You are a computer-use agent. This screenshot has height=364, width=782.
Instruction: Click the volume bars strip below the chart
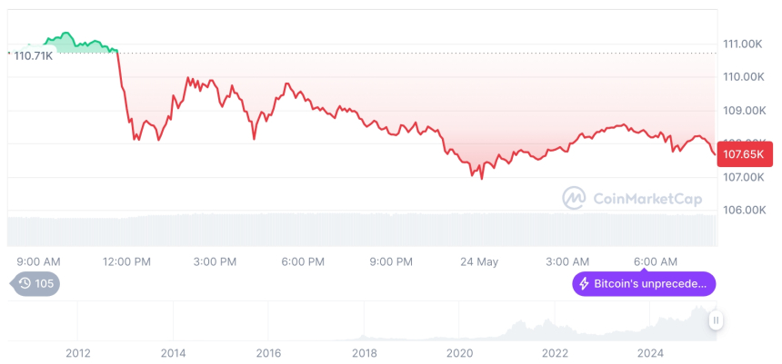coord(364,229)
